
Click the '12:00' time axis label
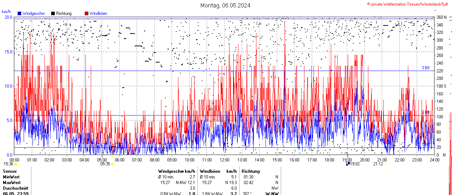pyautogui.click(x=225, y=160)
